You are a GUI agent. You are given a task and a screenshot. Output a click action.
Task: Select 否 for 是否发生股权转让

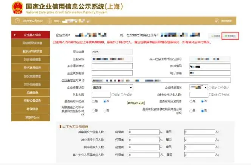(x=105, y=111)
